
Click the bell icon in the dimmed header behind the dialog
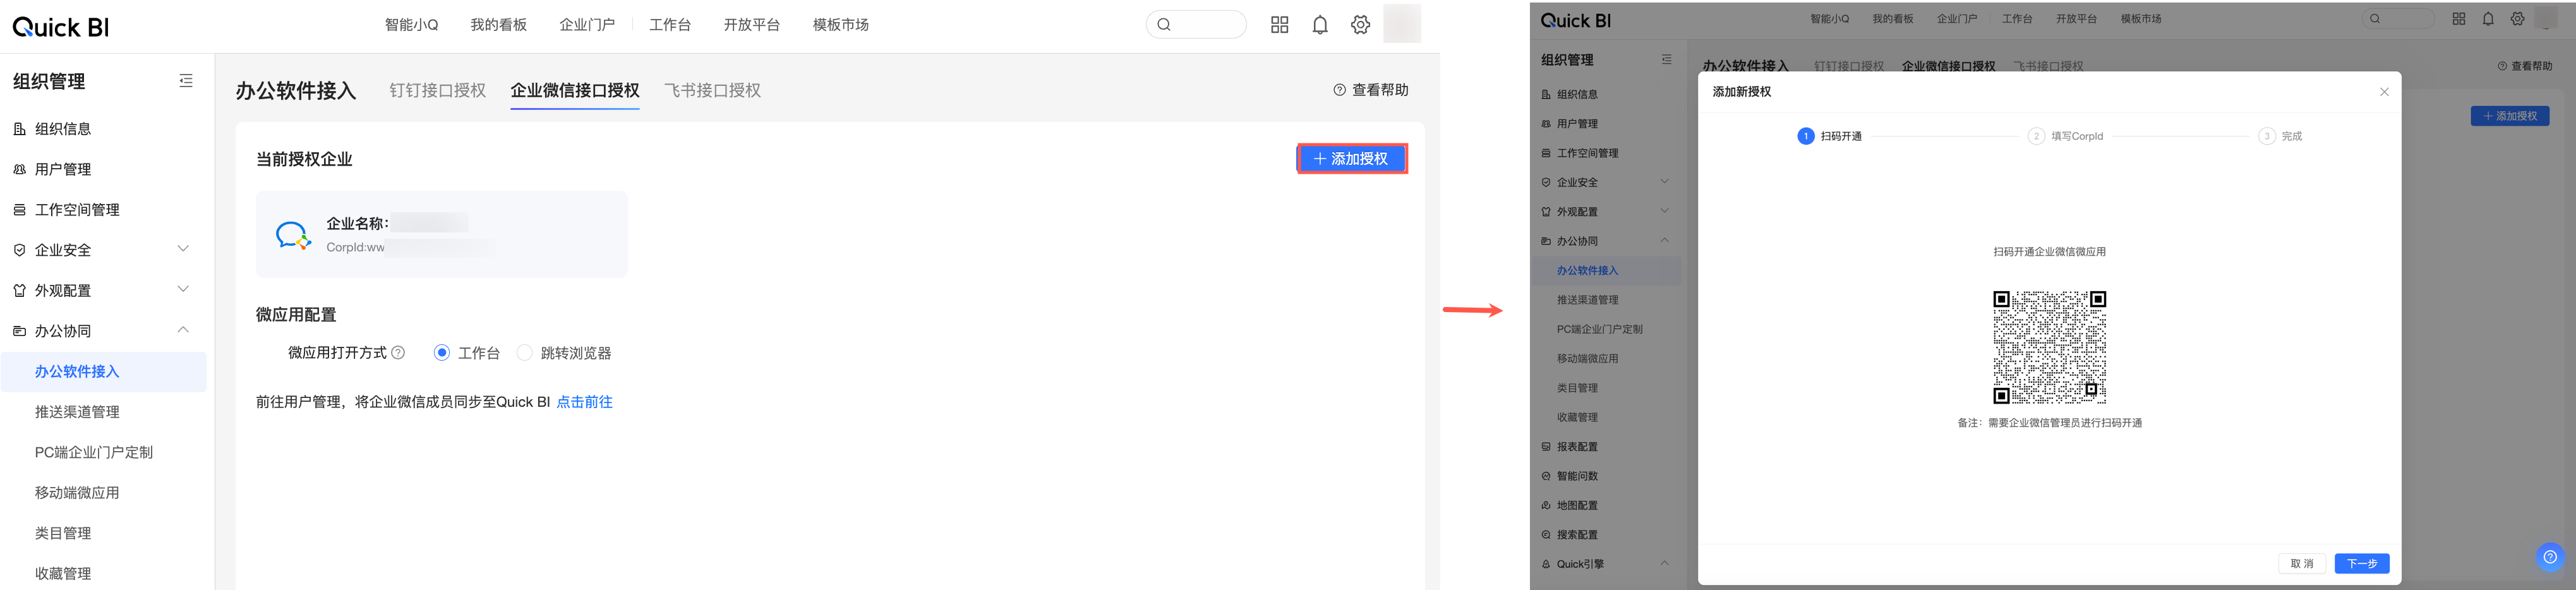2488,19
